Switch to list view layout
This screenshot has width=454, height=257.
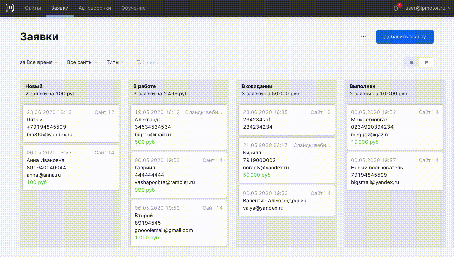tap(411, 63)
